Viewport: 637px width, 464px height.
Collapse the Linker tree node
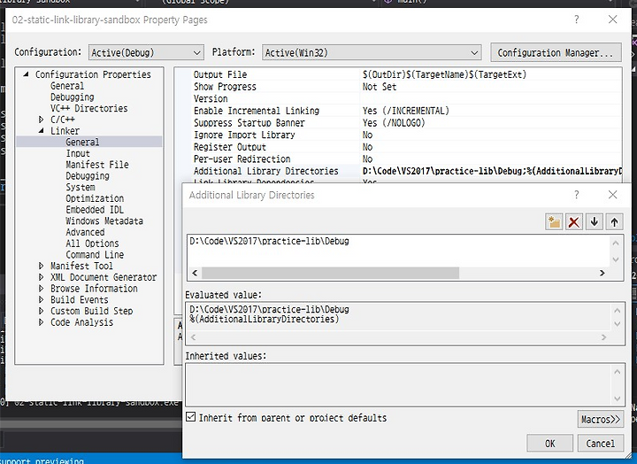coord(41,131)
